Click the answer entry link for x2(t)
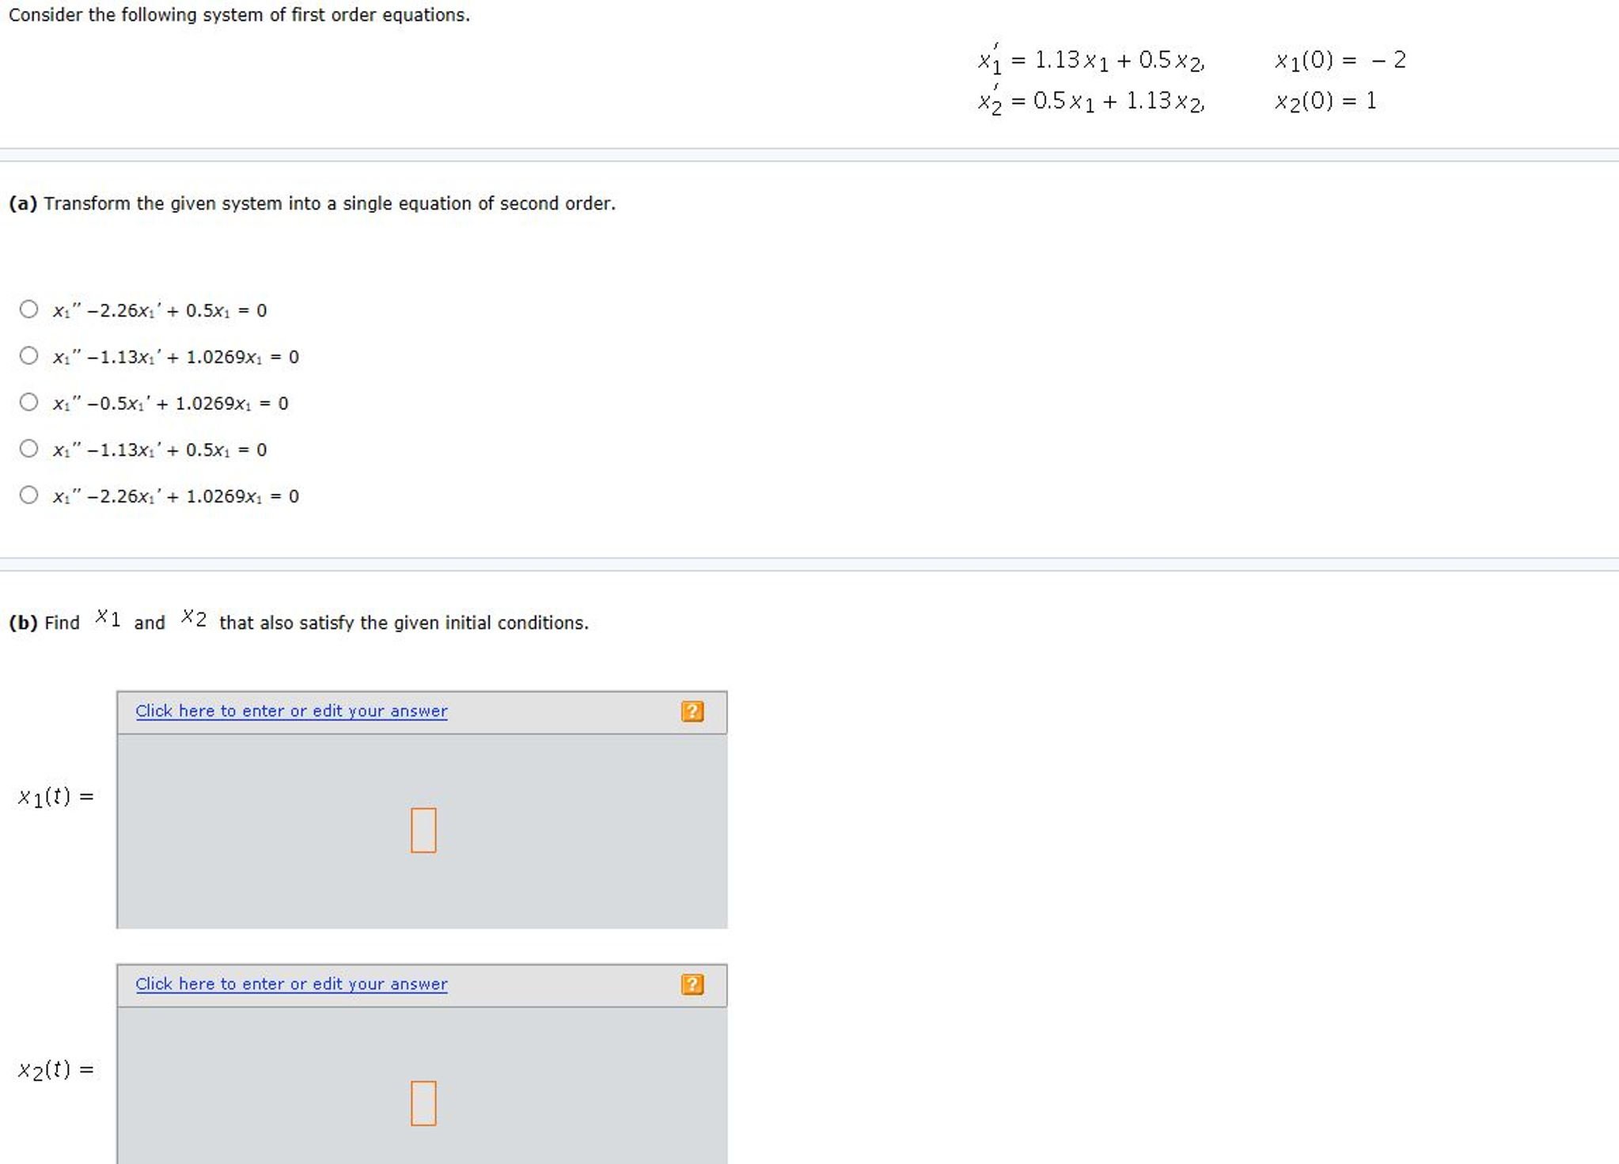 (x=291, y=984)
